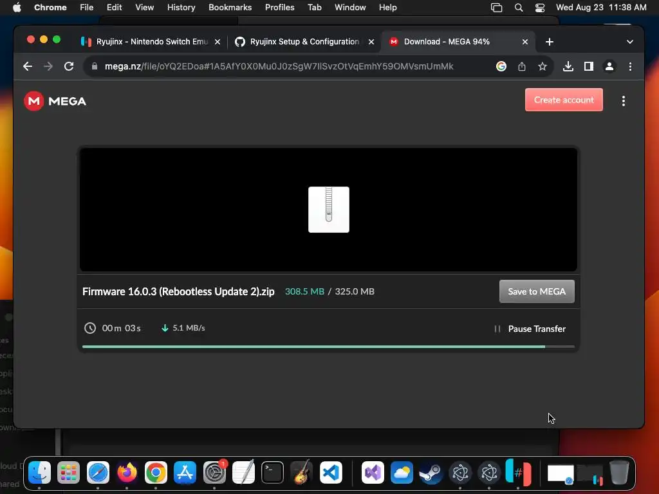
Task: Open Visual Studio from the dock
Action: (x=373, y=473)
